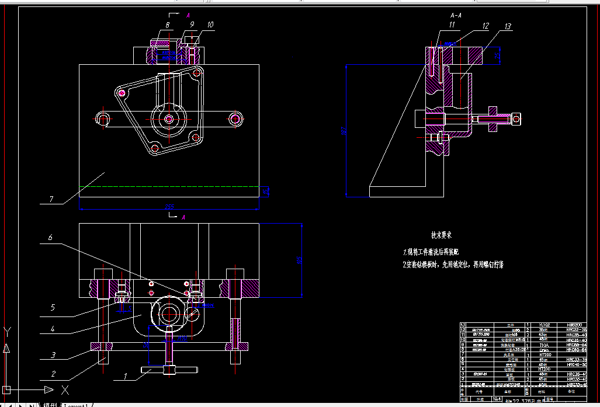Click drawing callout number 6 on its leader
600x407 pixels.
(50, 237)
